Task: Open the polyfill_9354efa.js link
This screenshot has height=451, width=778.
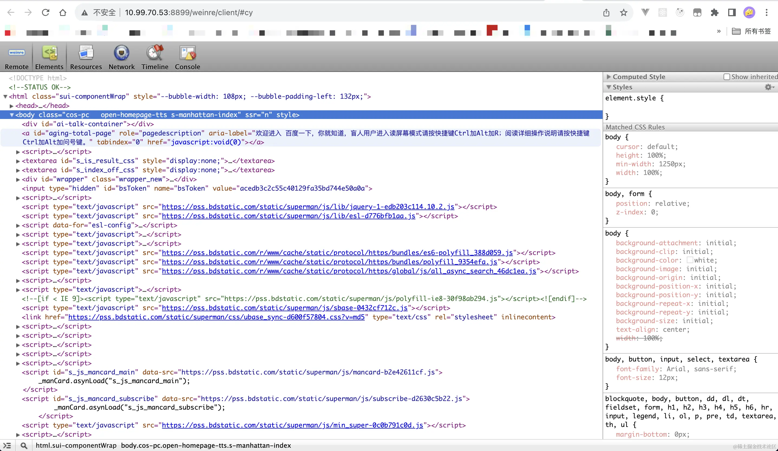Action: (x=329, y=262)
